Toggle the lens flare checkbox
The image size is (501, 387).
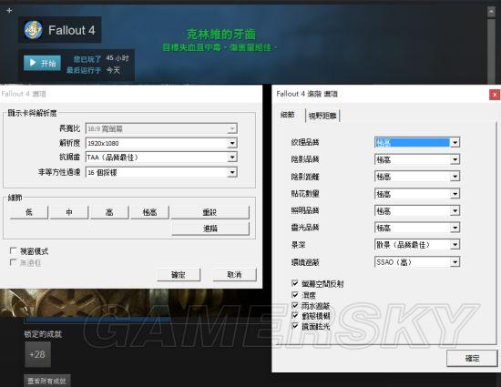295,326
